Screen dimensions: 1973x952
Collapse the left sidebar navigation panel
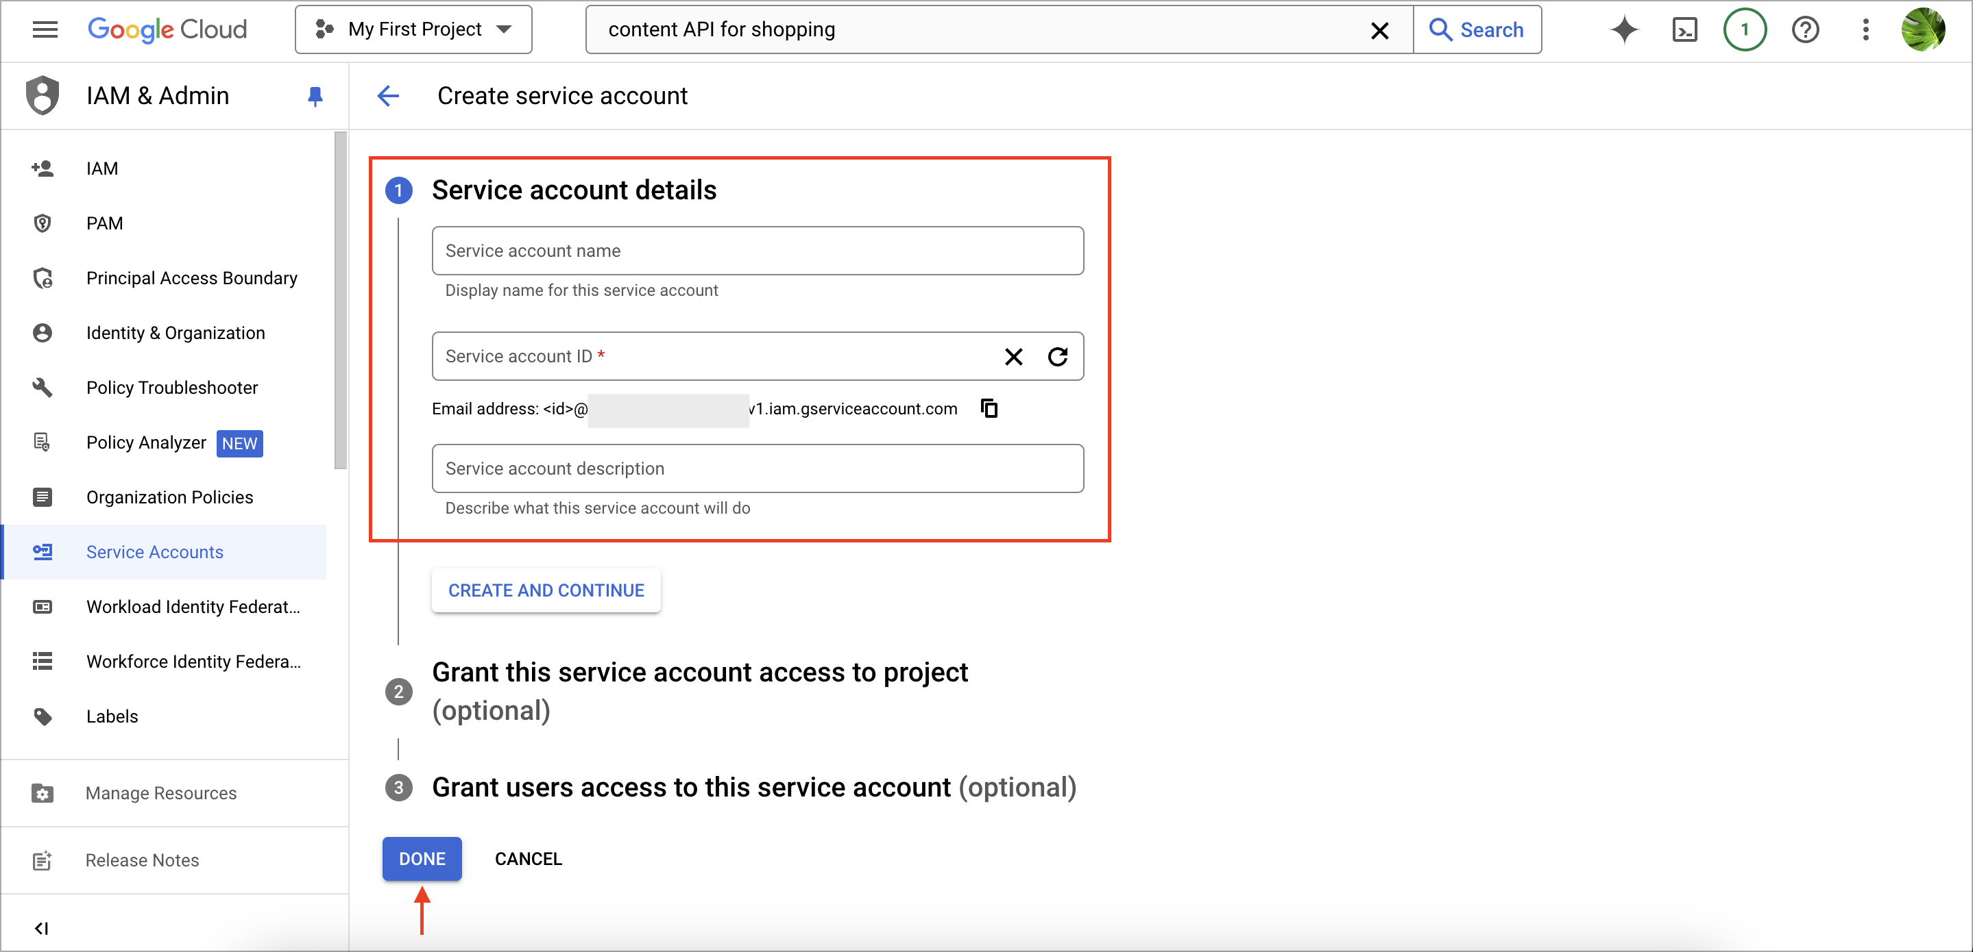(41, 928)
